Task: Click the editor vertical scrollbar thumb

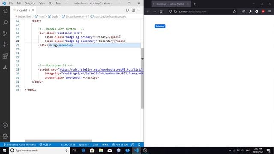Action: (x=142, y=79)
